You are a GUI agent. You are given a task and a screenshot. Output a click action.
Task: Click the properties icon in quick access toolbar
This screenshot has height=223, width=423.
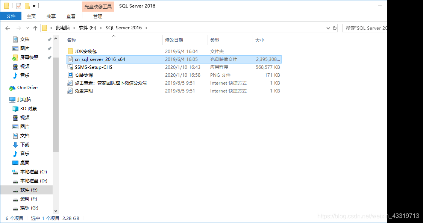click(x=19, y=6)
